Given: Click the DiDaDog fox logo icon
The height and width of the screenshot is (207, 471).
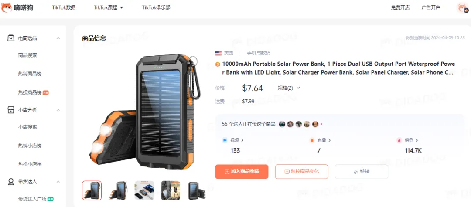Looking at the screenshot, I should [x=7, y=7].
